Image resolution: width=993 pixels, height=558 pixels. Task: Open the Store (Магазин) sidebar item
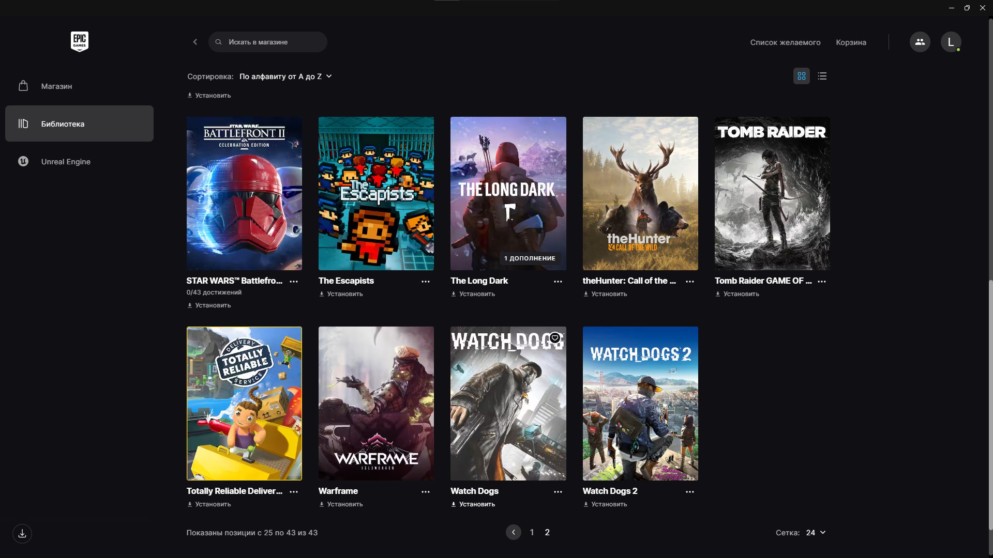pyautogui.click(x=56, y=86)
